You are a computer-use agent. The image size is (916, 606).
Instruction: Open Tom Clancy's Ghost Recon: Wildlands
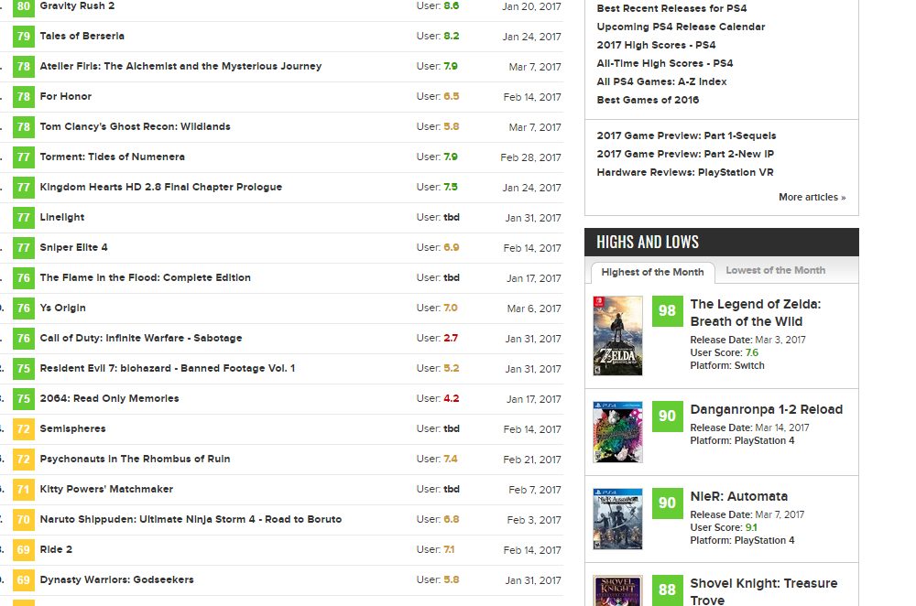click(x=135, y=126)
